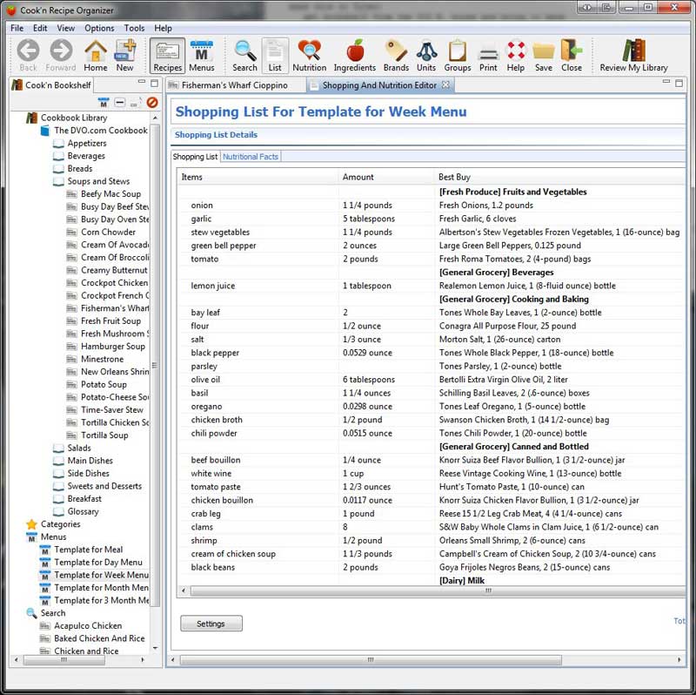Screen dimensions: 696x695
Task: Sort by the Amount column header
Action: point(385,177)
